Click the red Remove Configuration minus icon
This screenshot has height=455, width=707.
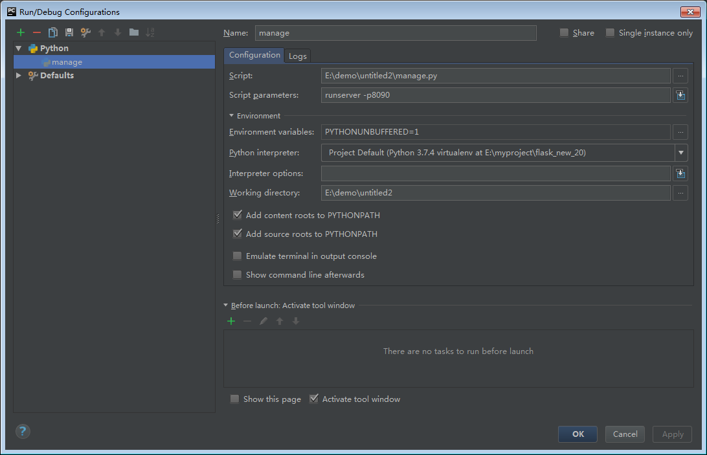point(37,32)
